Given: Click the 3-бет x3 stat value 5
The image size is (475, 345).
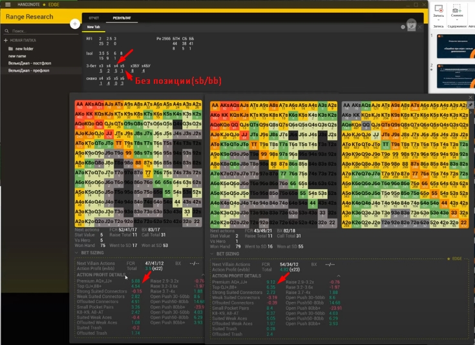Looking at the screenshot, I should tap(101, 71).
